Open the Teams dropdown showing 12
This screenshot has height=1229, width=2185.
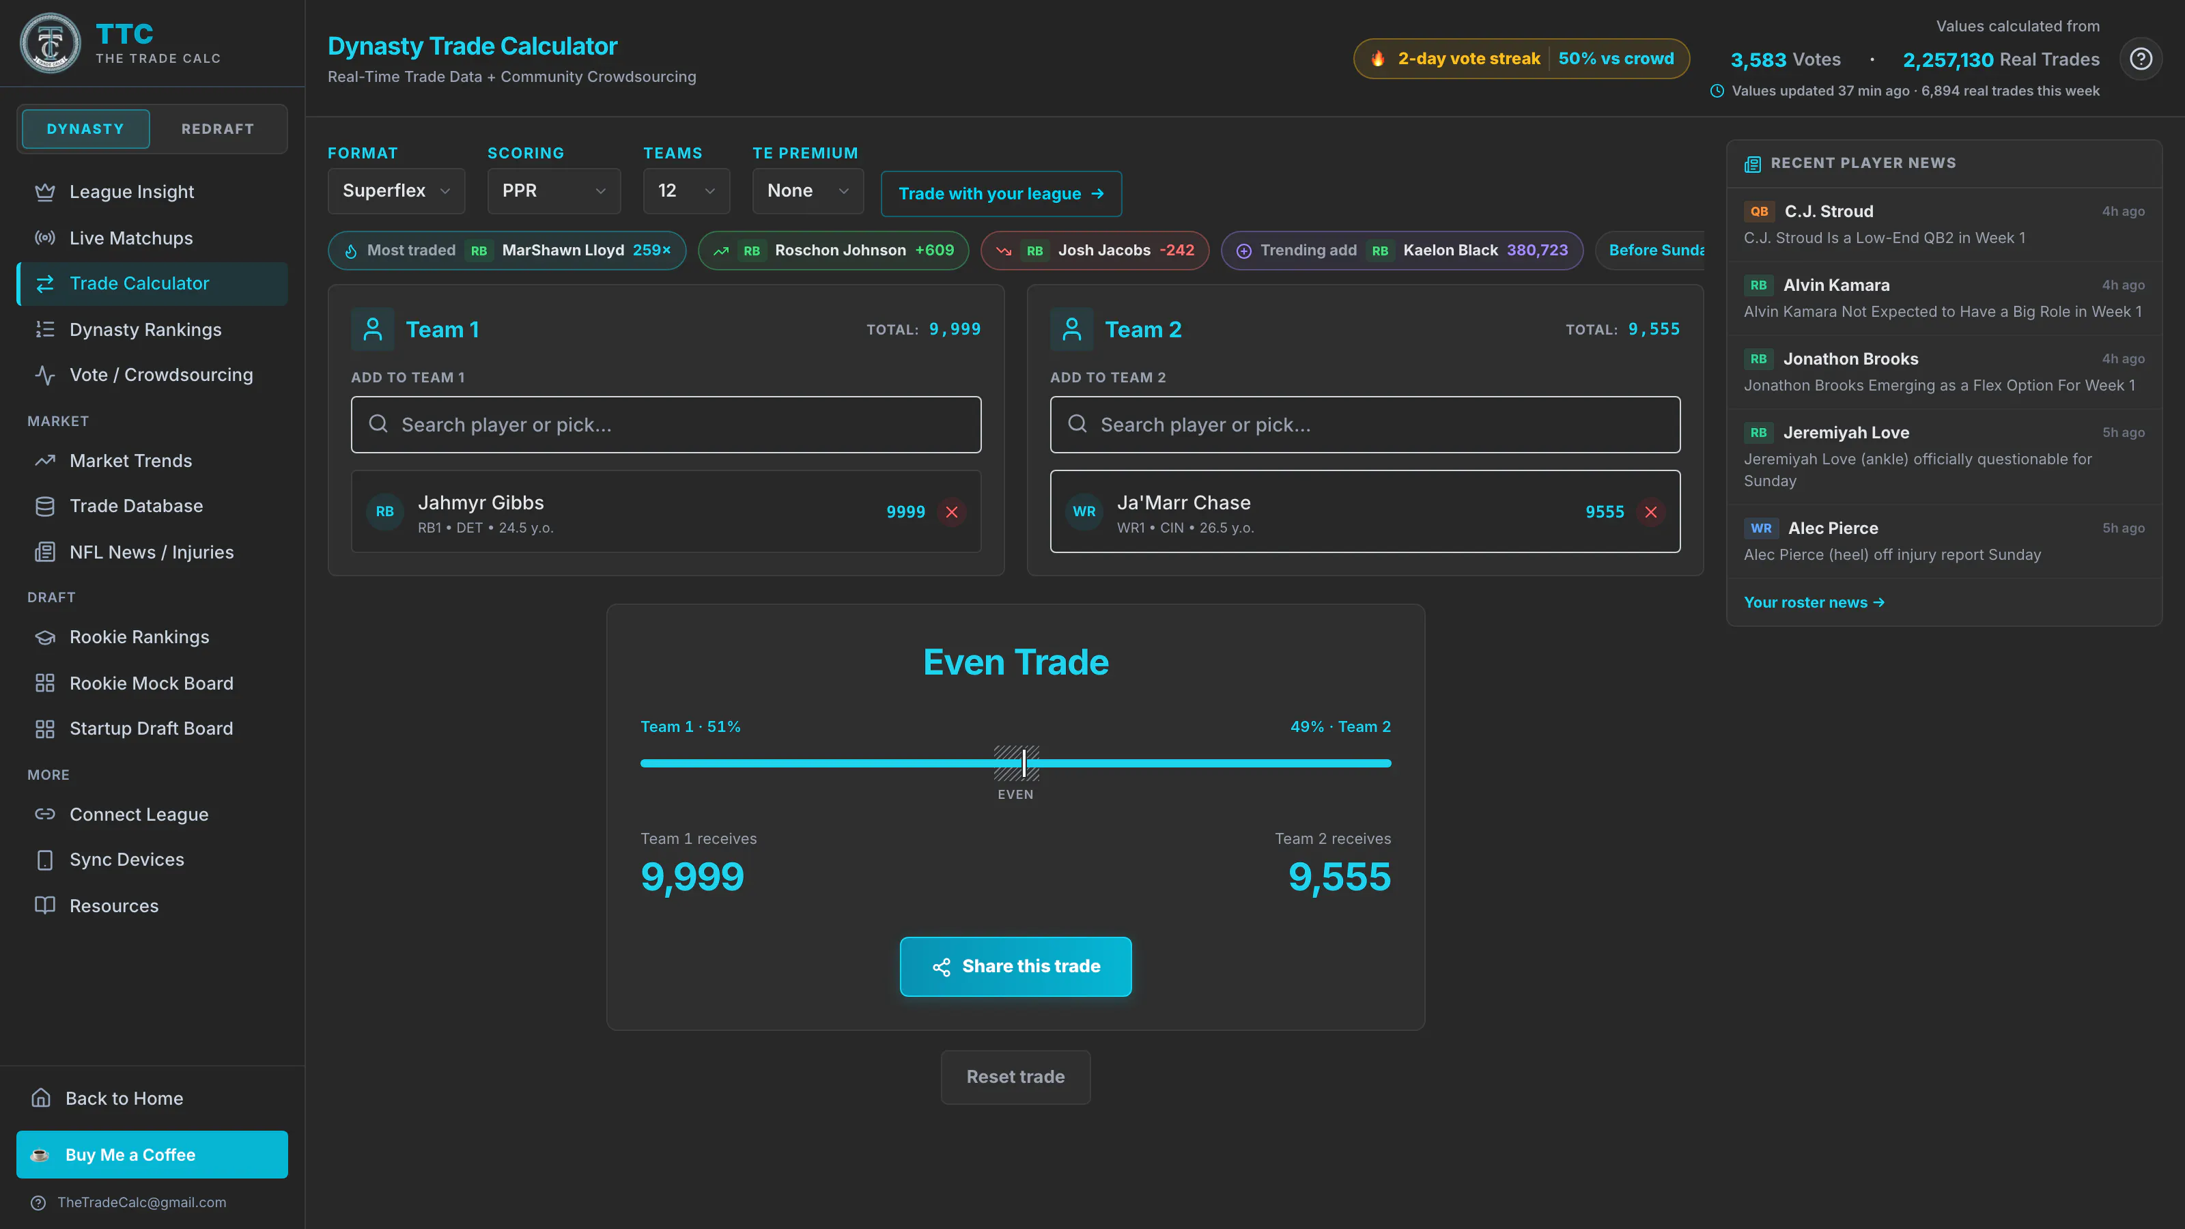[x=686, y=191]
